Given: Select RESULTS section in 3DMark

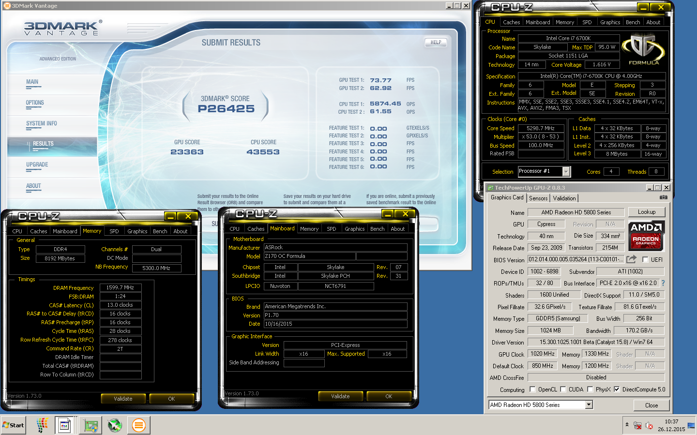Looking at the screenshot, I should tap(43, 144).
